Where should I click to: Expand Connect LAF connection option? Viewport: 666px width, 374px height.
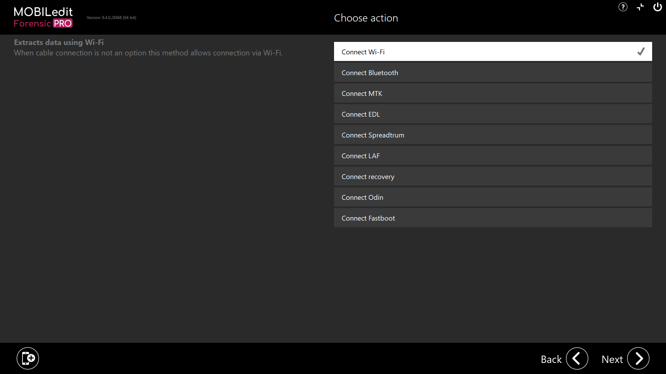pyautogui.click(x=493, y=155)
